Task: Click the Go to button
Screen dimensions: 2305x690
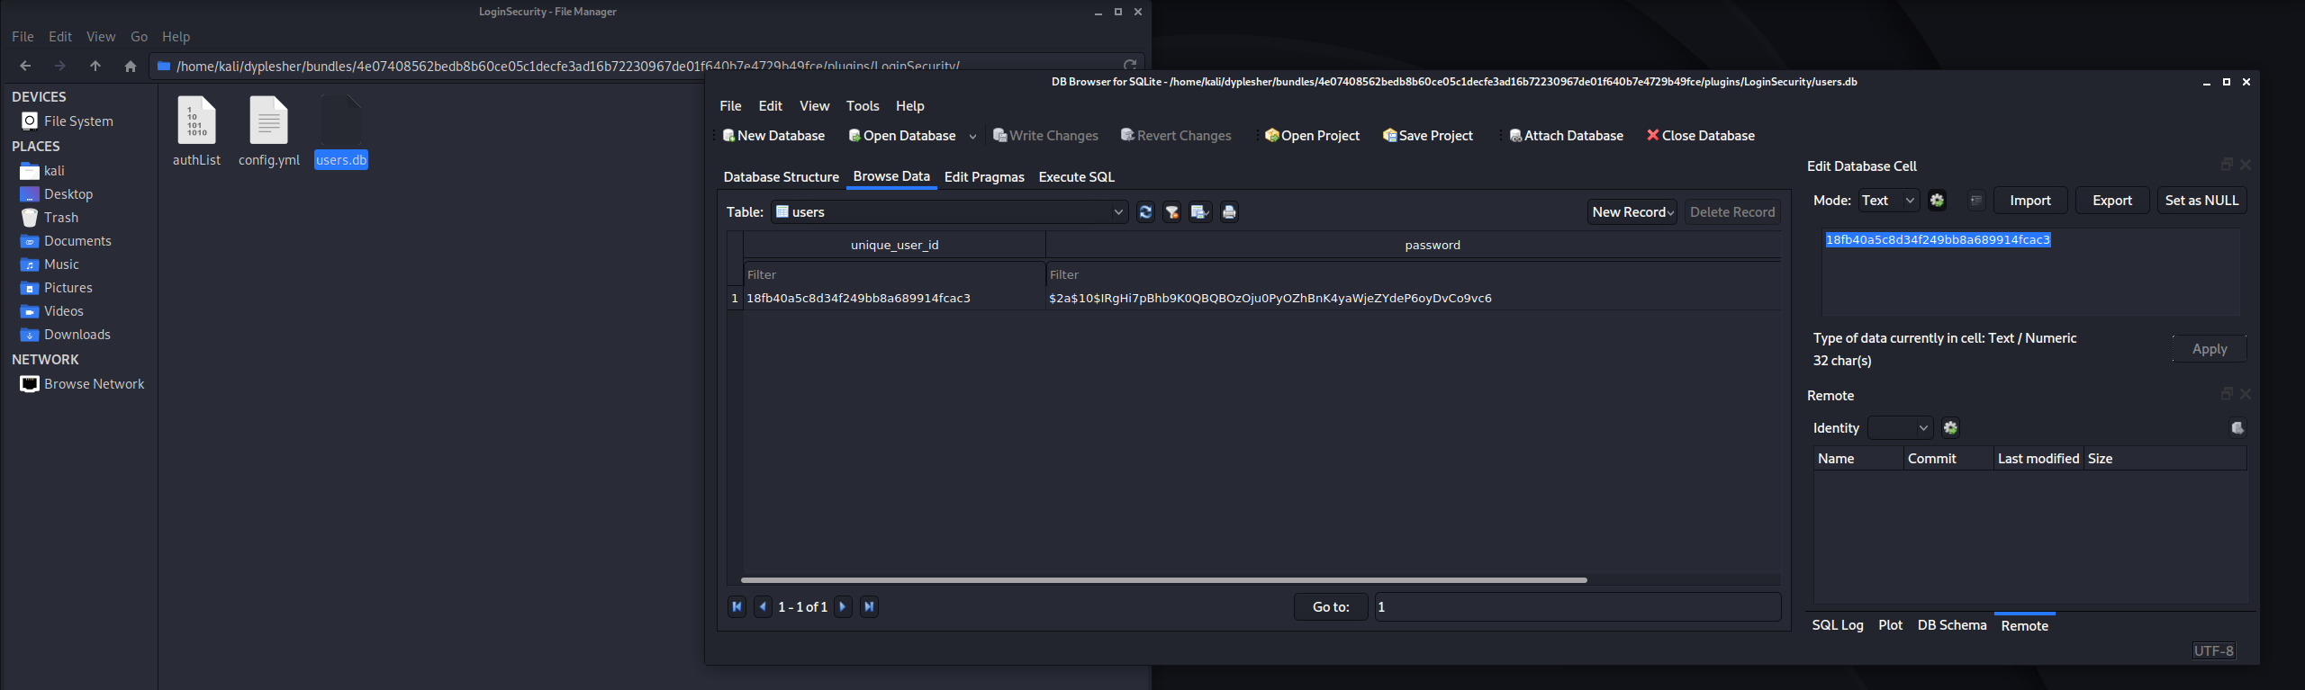Action: 1331,607
